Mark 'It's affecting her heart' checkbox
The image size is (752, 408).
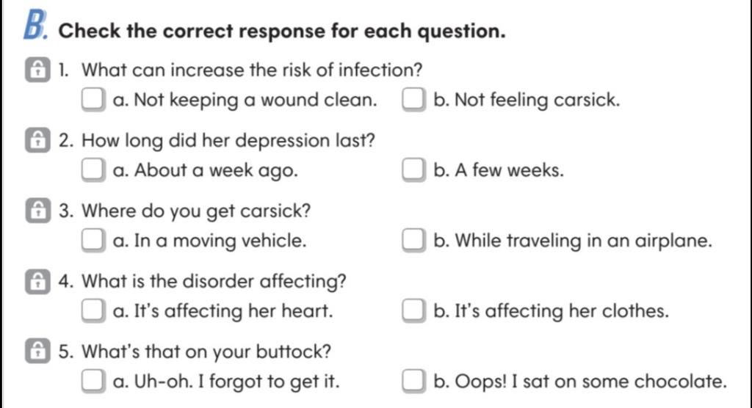point(93,310)
